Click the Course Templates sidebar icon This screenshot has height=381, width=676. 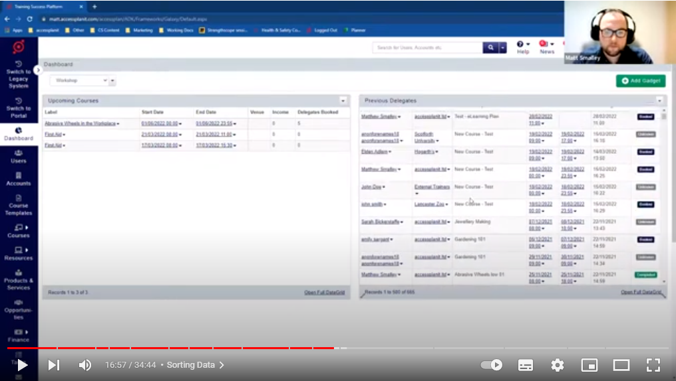(19, 205)
